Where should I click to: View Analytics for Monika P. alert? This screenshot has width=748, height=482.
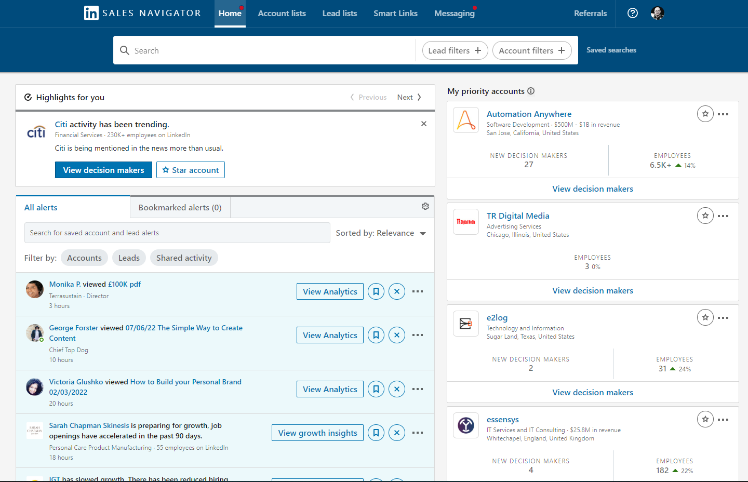pos(330,291)
